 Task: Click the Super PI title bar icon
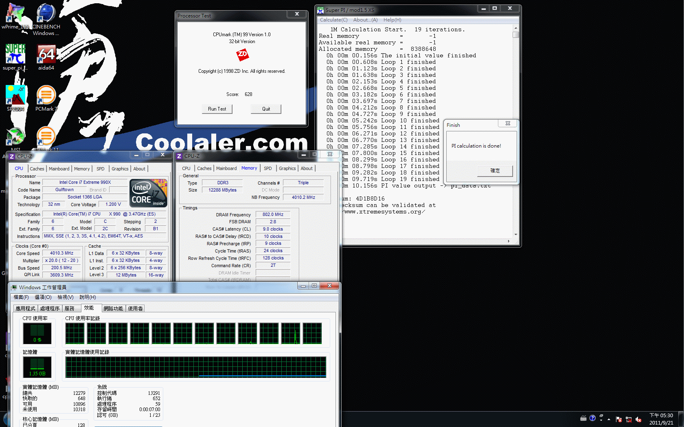[x=320, y=10]
